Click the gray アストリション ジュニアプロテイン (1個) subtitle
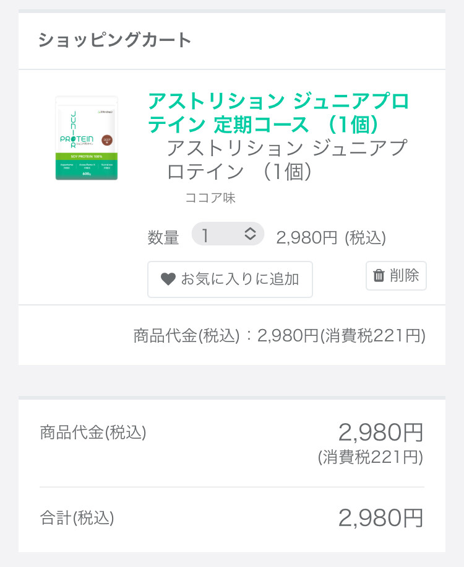The height and width of the screenshot is (567, 464). (287, 159)
